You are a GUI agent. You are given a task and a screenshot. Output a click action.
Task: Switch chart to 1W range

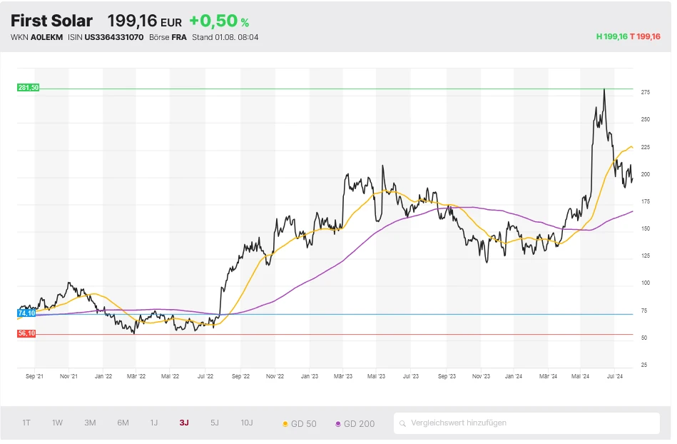pos(58,423)
